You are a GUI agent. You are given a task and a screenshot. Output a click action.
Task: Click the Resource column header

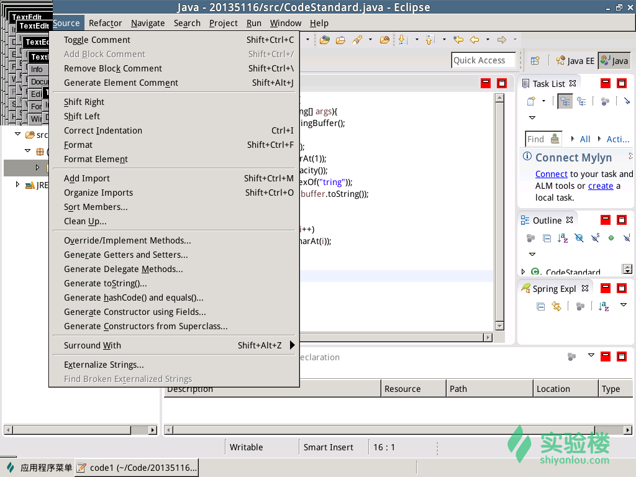point(413,389)
